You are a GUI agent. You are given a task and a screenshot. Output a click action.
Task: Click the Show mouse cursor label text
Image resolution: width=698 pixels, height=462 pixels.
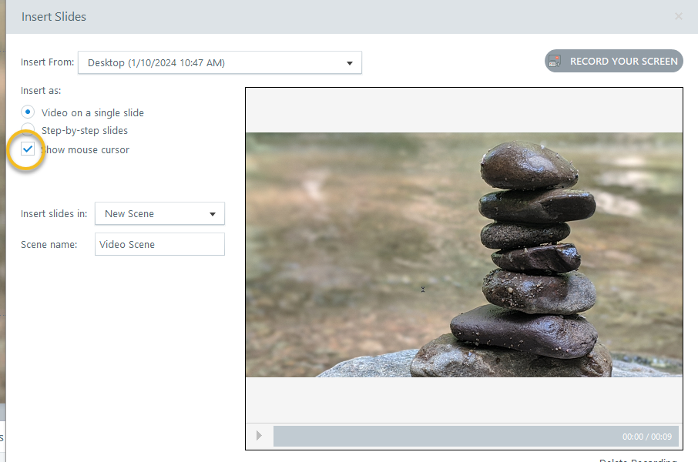[86, 150]
